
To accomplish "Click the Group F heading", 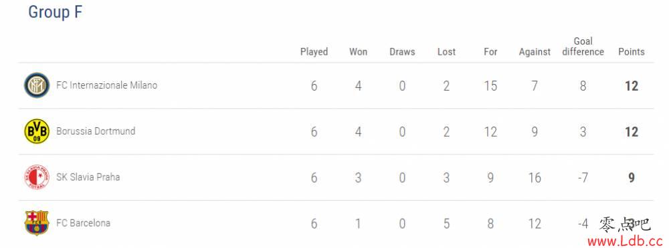I will point(55,12).
